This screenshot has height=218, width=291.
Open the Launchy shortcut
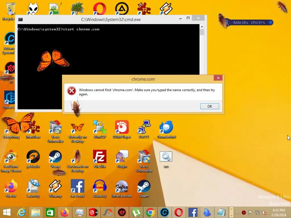point(33,188)
